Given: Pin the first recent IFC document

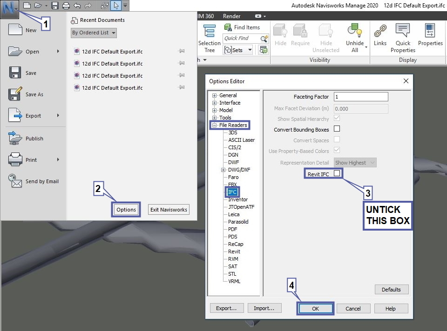Looking at the screenshot, I should tap(182, 52).
